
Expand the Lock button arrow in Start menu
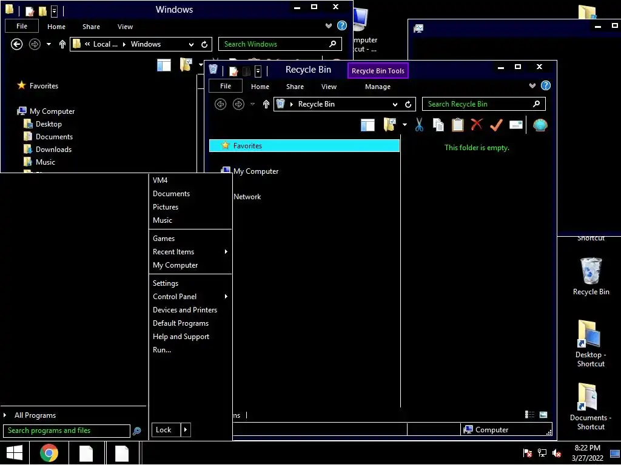coord(186,430)
